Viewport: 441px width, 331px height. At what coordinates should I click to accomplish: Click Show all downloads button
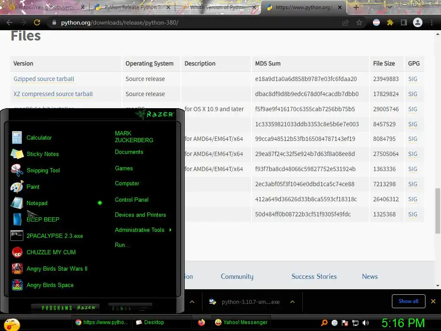tap(408, 301)
